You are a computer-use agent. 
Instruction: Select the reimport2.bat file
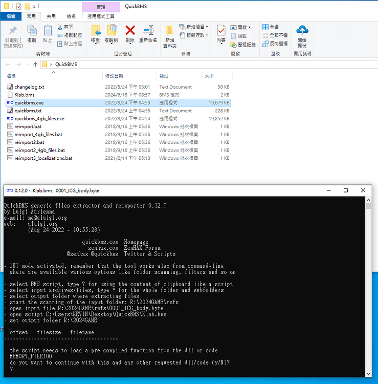[x=118, y=142]
